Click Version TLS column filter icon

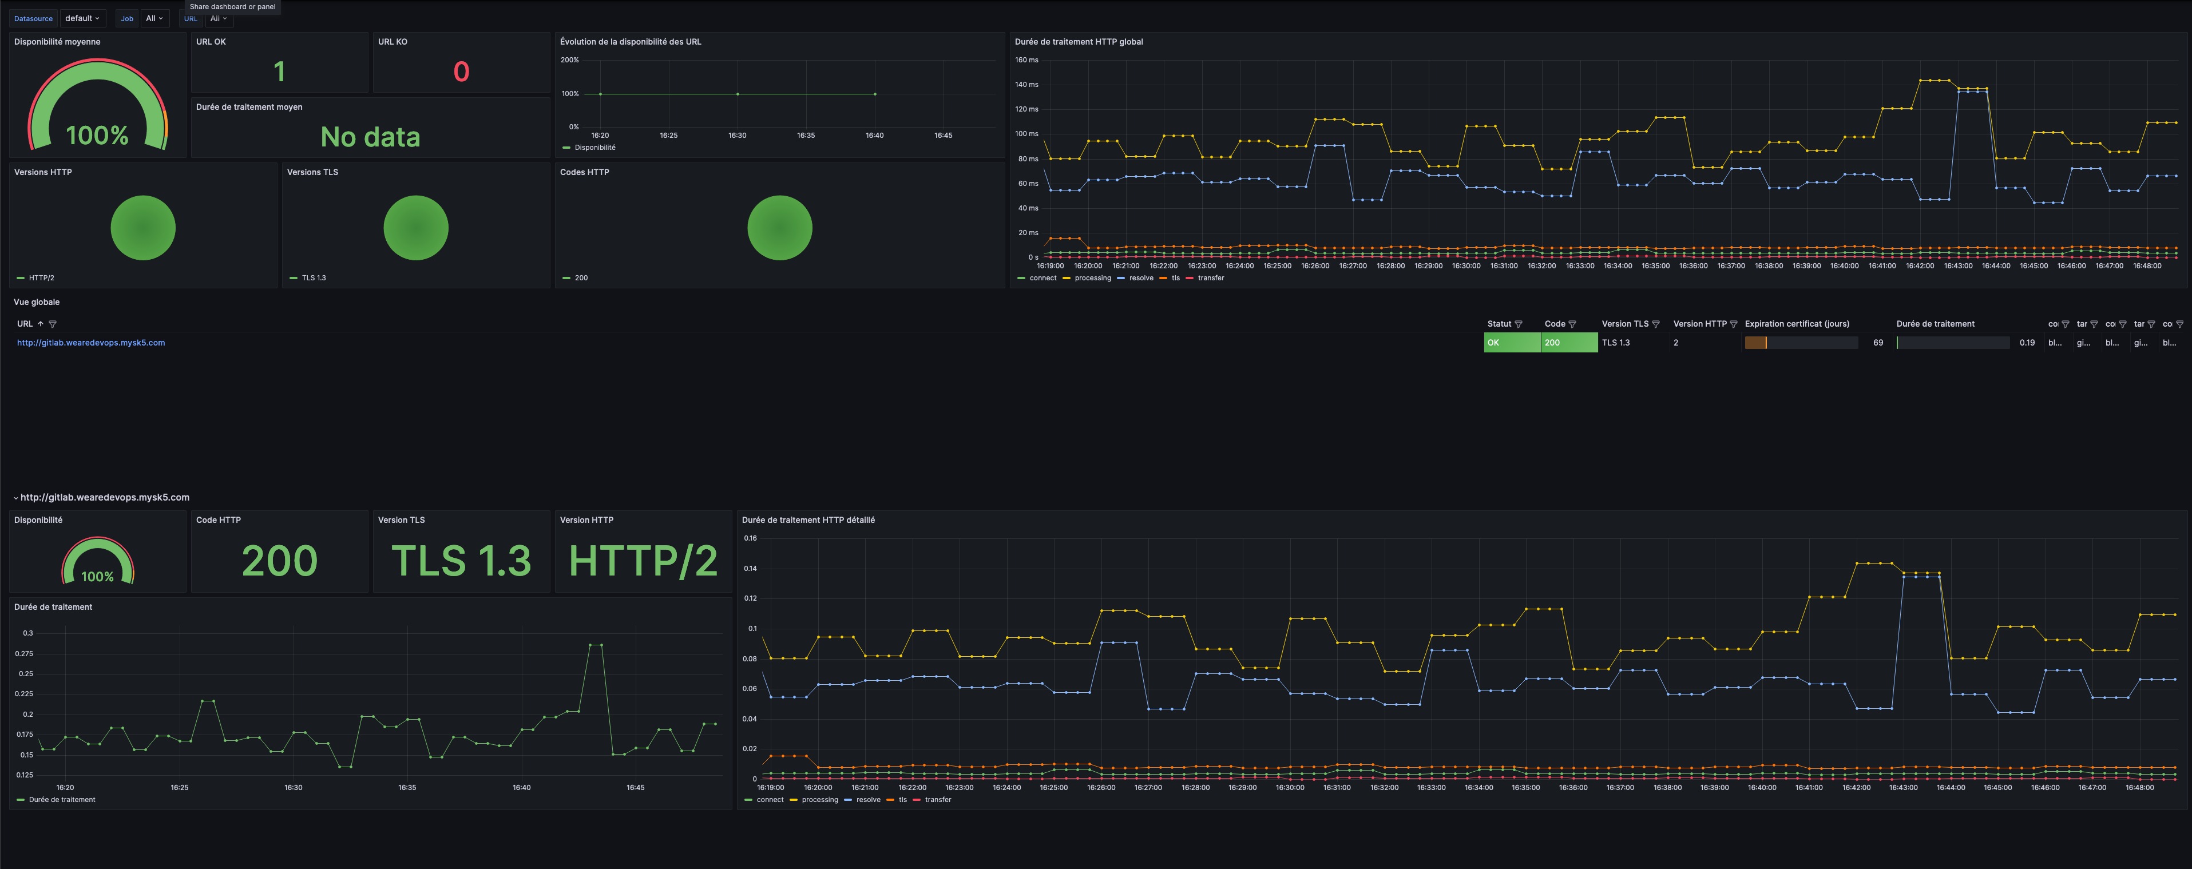point(1655,324)
